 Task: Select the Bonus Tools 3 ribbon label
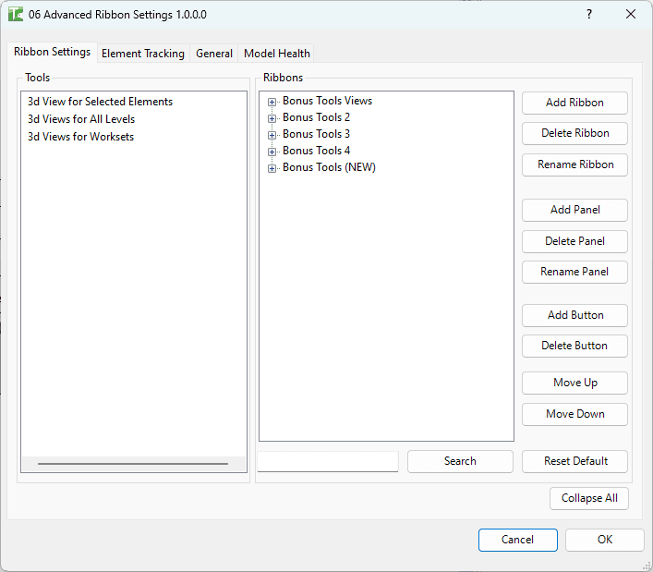click(x=316, y=134)
